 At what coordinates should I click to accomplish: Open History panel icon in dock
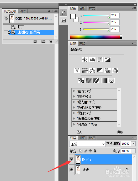[x=63, y=13]
